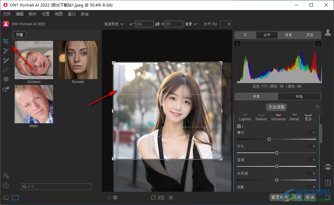Click the 曝光 exposure slider handle
Viewport: 334px width, 205px height.
pyautogui.click(x=269, y=139)
